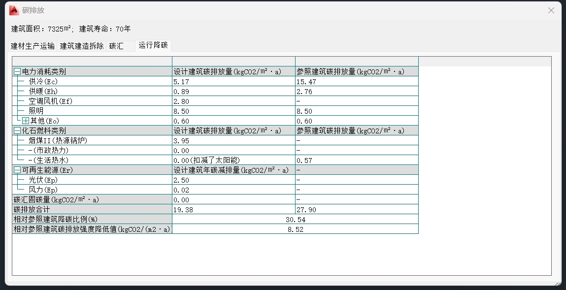Switch to the 建材生产运输 tab
The image size is (566, 290).
point(33,46)
